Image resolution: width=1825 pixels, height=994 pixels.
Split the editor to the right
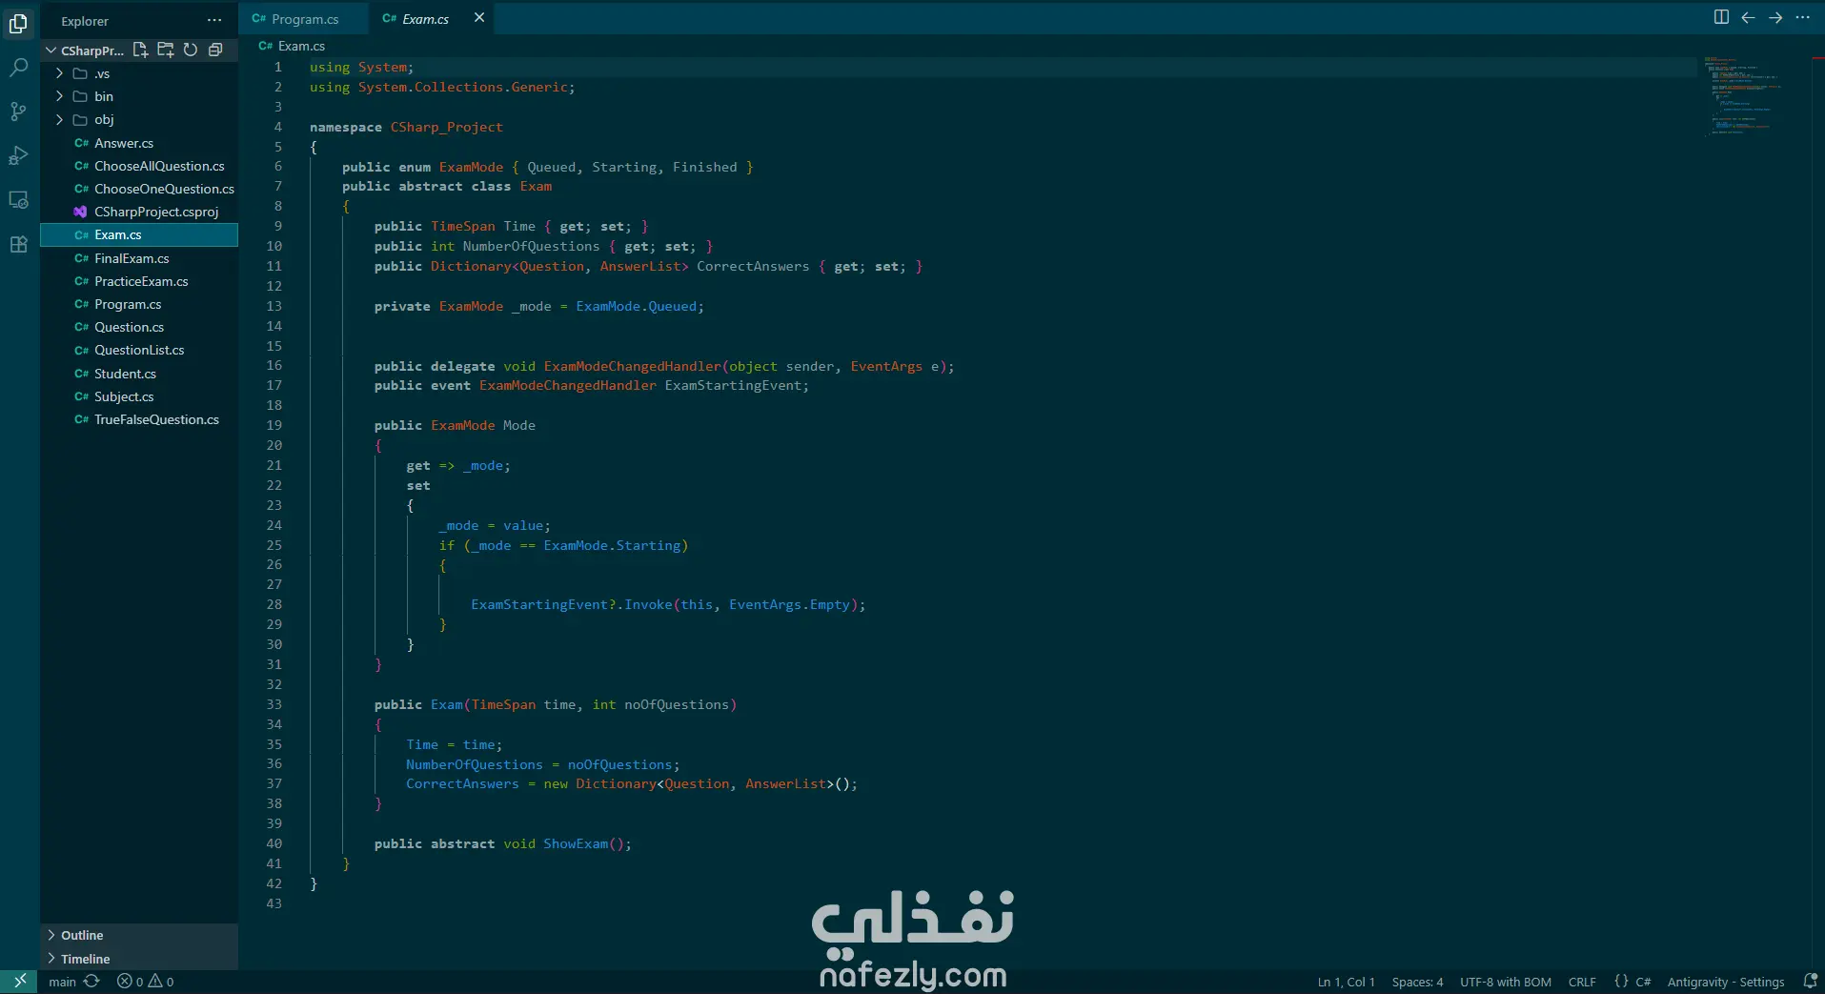pos(1721,17)
